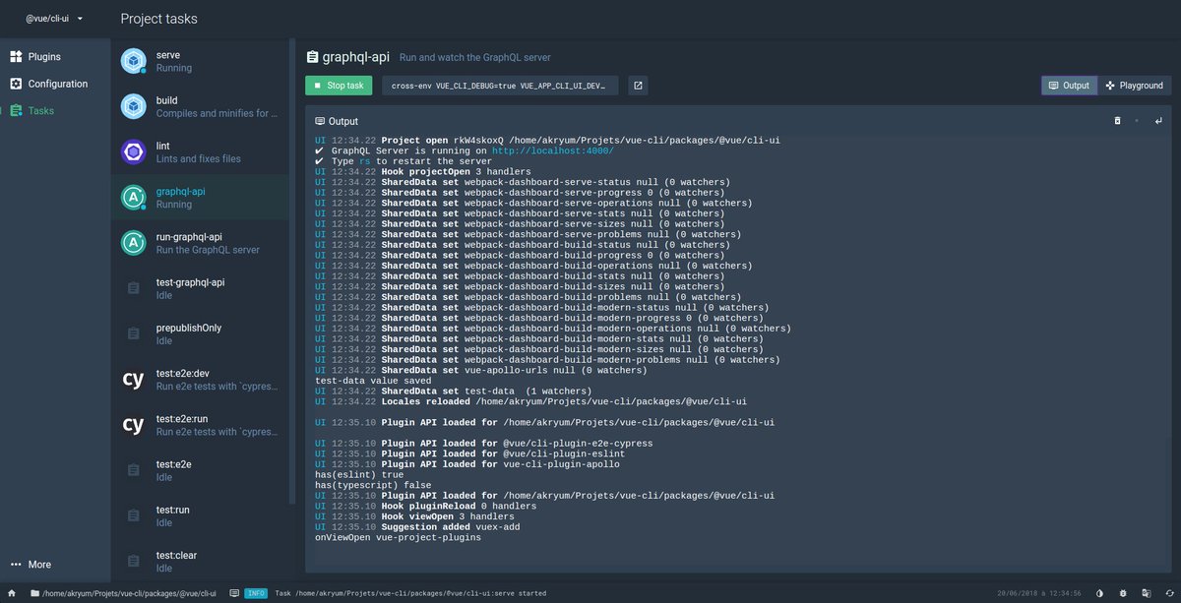Click 'Task ...cli-ui:serve started' status message
The image size is (1181, 603).
410,593
